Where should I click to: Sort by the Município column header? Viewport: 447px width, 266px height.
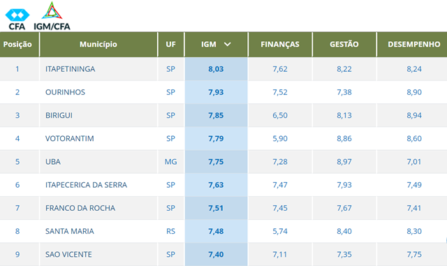point(98,44)
